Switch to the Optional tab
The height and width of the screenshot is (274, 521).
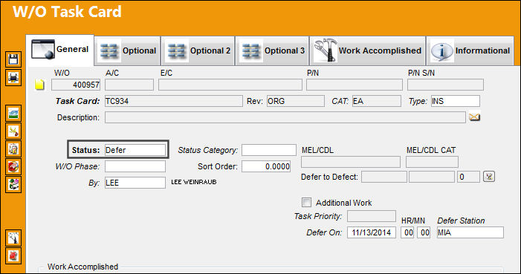tap(128, 50)
